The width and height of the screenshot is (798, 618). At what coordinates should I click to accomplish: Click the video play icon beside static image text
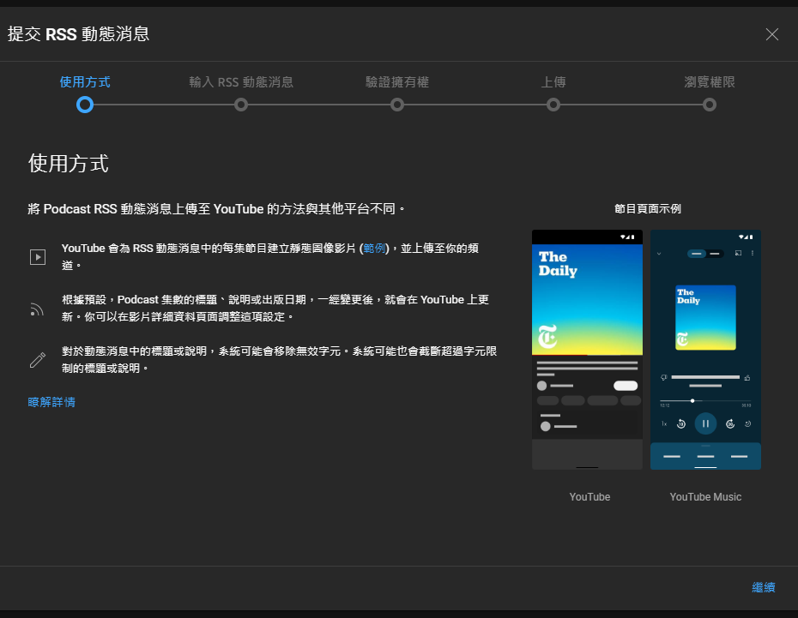38,256
